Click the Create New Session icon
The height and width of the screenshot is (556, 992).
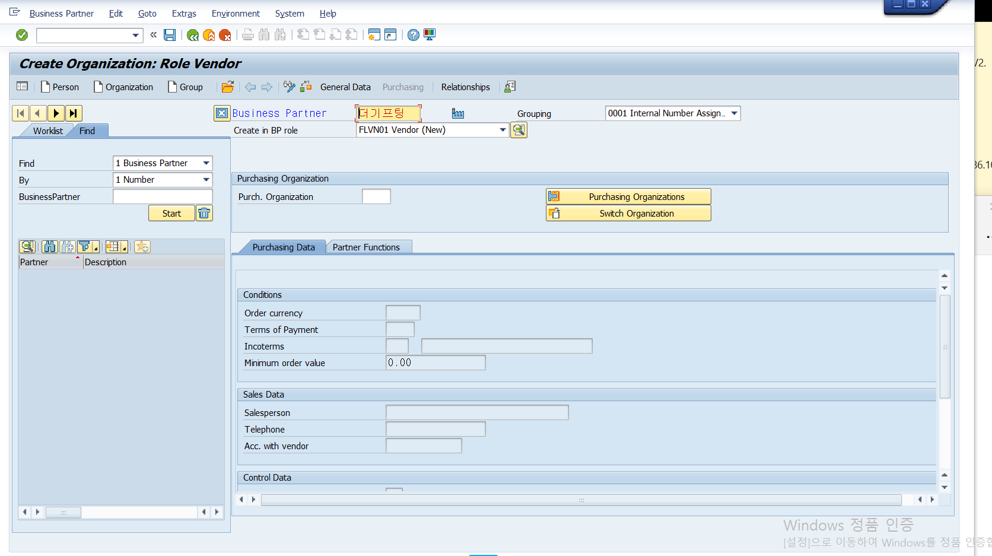pos(374,35)
